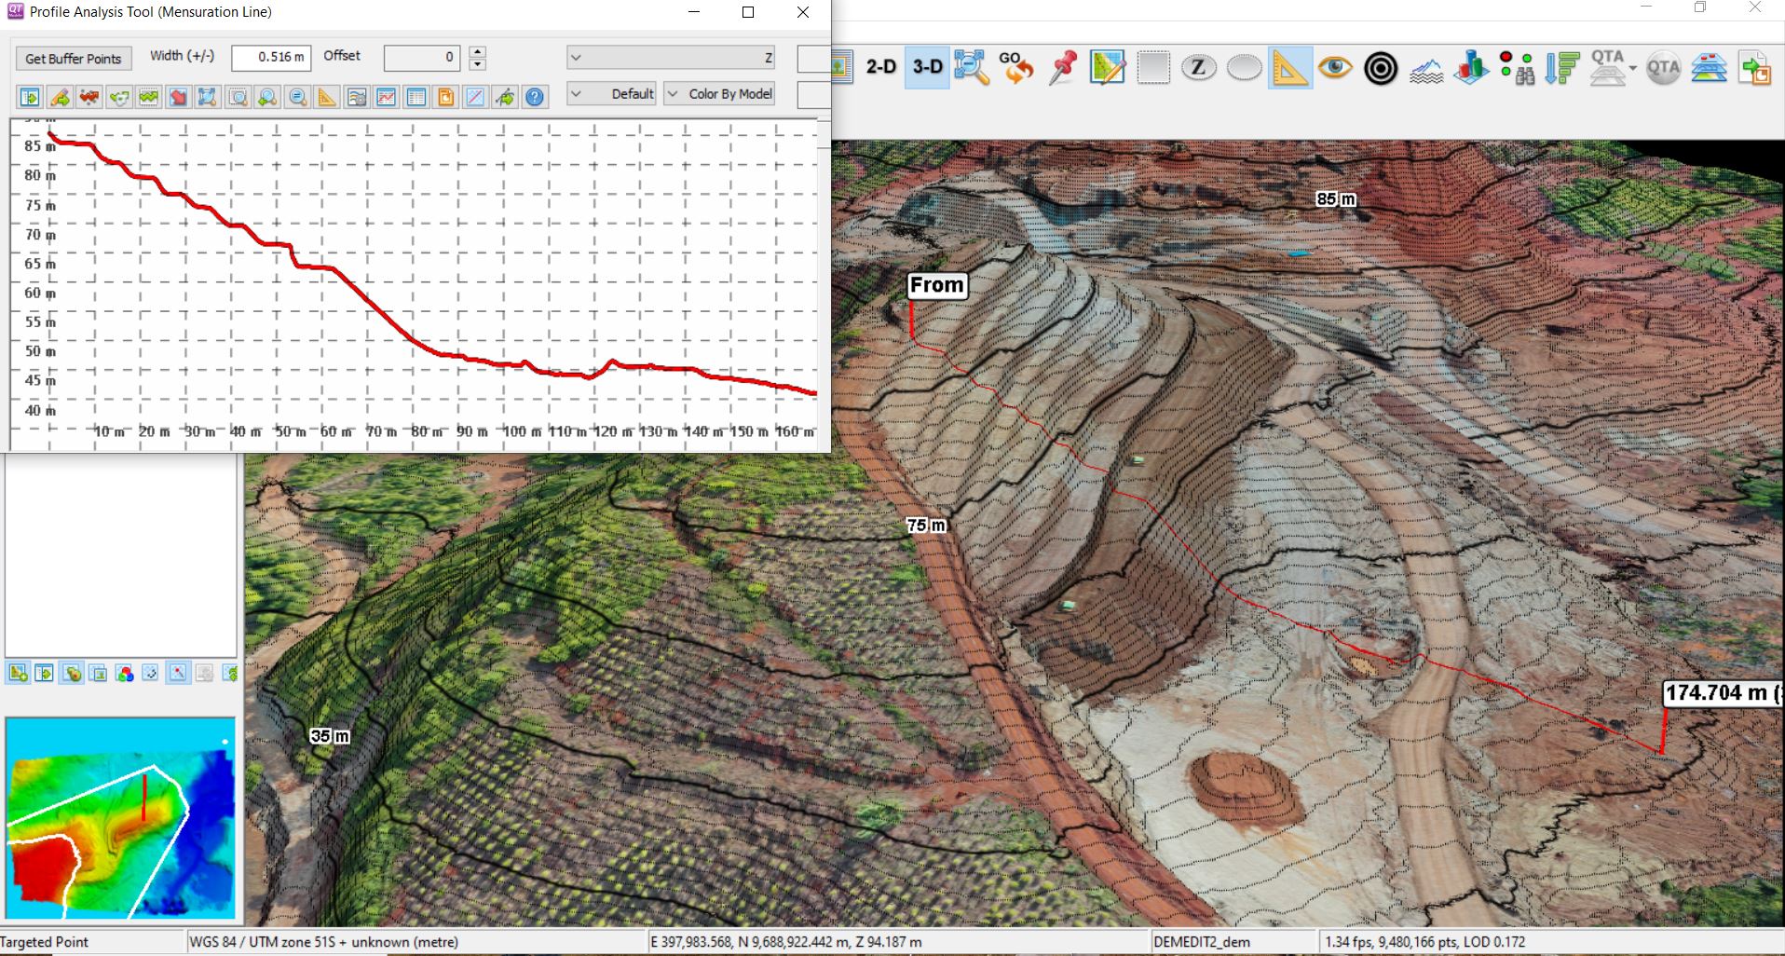Open the water level analysis tool
This screenshot has height=956, width=1785.
point(1426,69)
